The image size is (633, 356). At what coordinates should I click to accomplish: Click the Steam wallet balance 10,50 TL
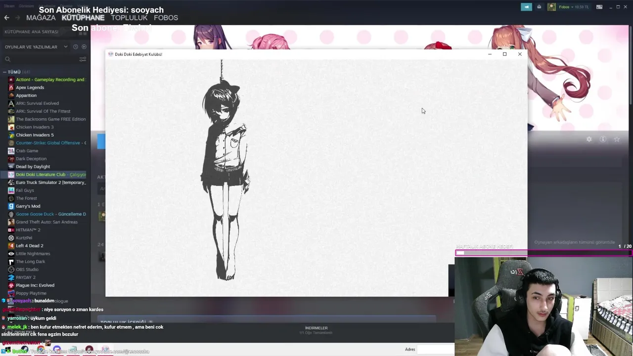(x=582, y=7)
